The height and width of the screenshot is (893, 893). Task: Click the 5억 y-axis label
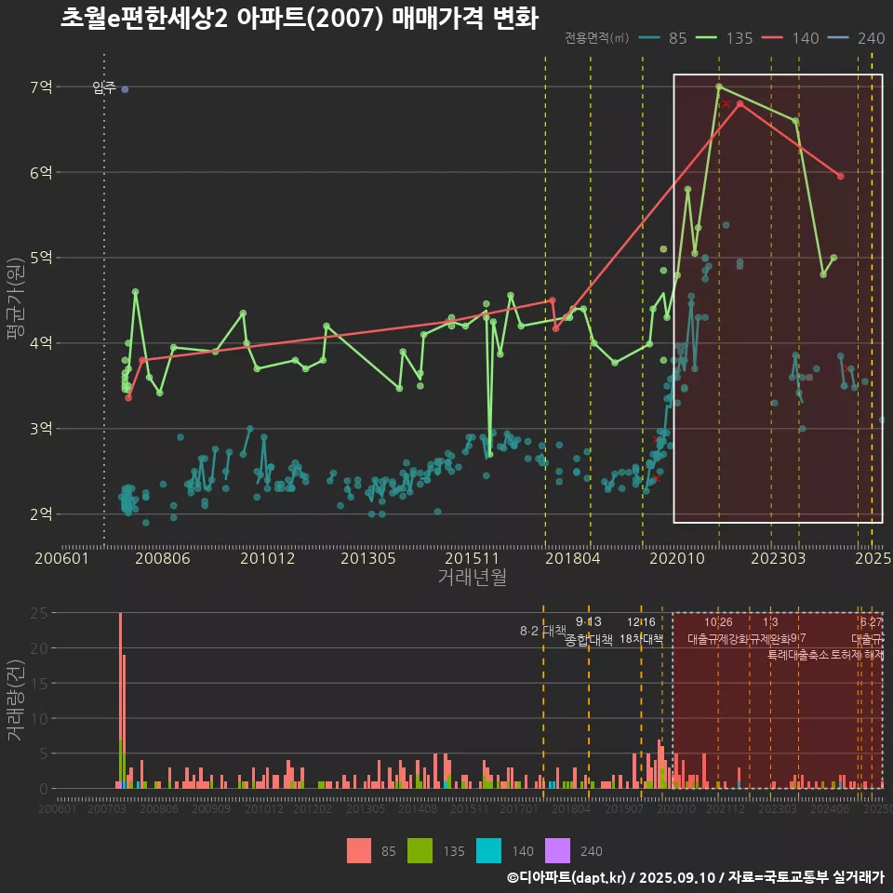coord(41,258)
